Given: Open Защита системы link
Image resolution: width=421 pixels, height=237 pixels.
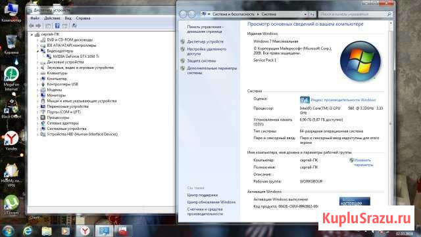Looking at the screenshot, I should [x=201, y=61].
